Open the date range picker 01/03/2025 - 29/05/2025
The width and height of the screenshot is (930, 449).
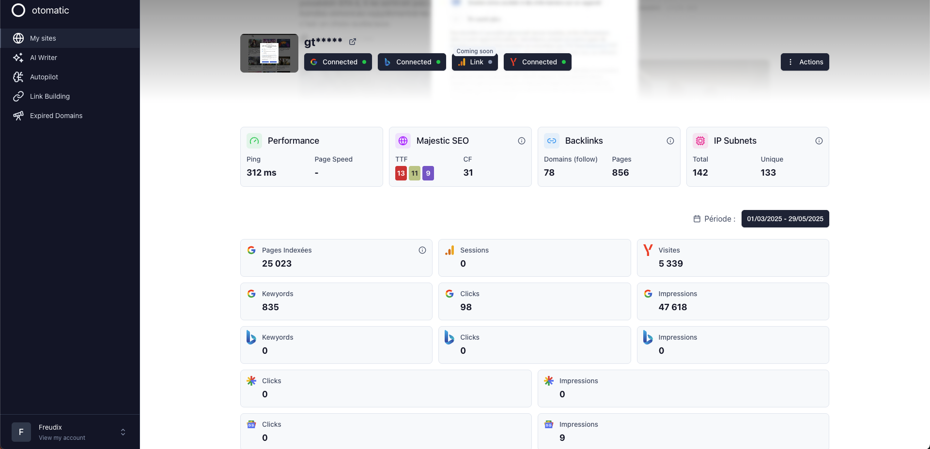click(x=785, y=219)
